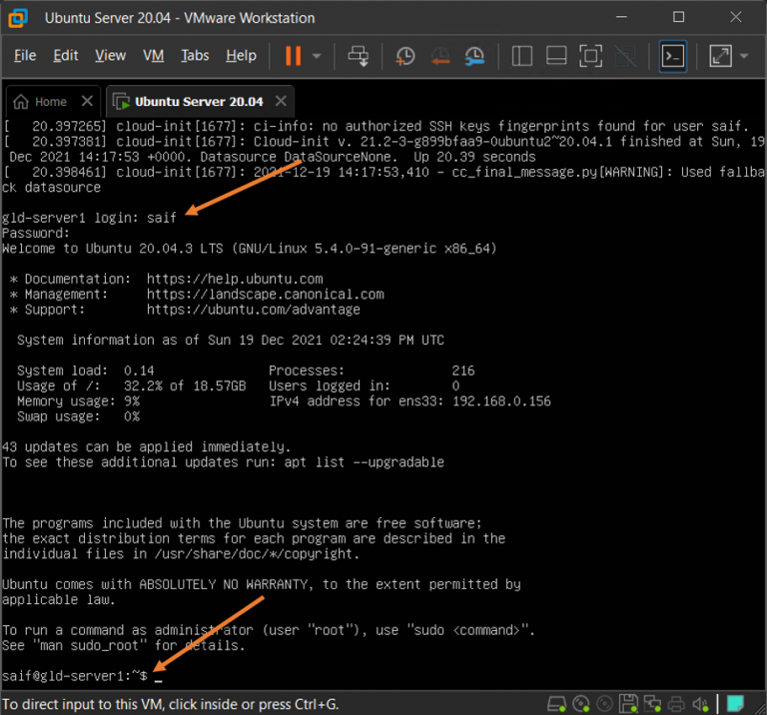
Task: Click the 'See "man sudo_root" for details.' line
Action: [123, 645]
